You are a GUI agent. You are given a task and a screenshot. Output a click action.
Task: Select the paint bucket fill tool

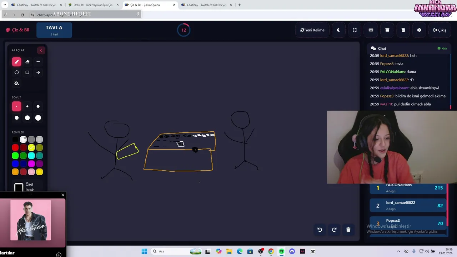[x=16, y=83]
